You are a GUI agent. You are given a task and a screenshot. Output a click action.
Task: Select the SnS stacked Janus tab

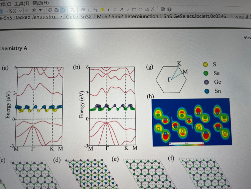coord(29,17)
